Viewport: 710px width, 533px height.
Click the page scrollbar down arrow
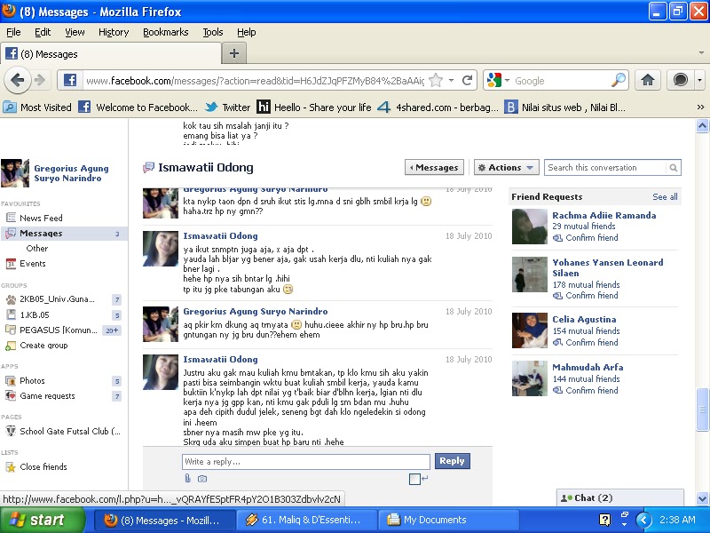click(702, 499)
